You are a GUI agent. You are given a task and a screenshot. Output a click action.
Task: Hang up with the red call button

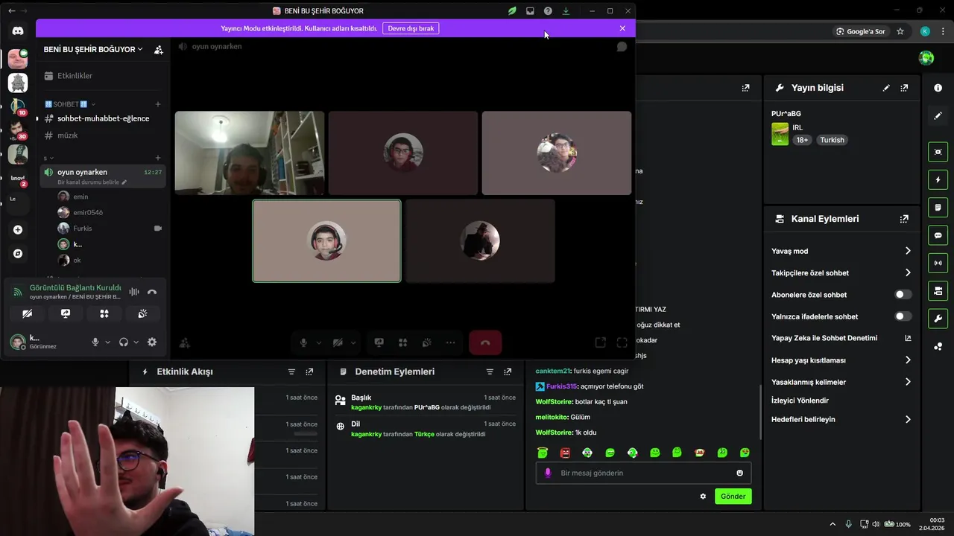pos(485,342)
